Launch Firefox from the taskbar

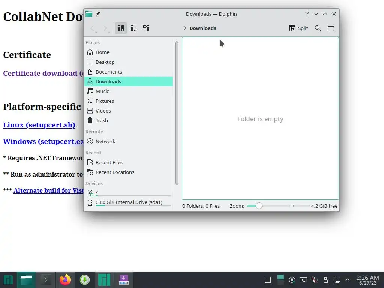65,280
